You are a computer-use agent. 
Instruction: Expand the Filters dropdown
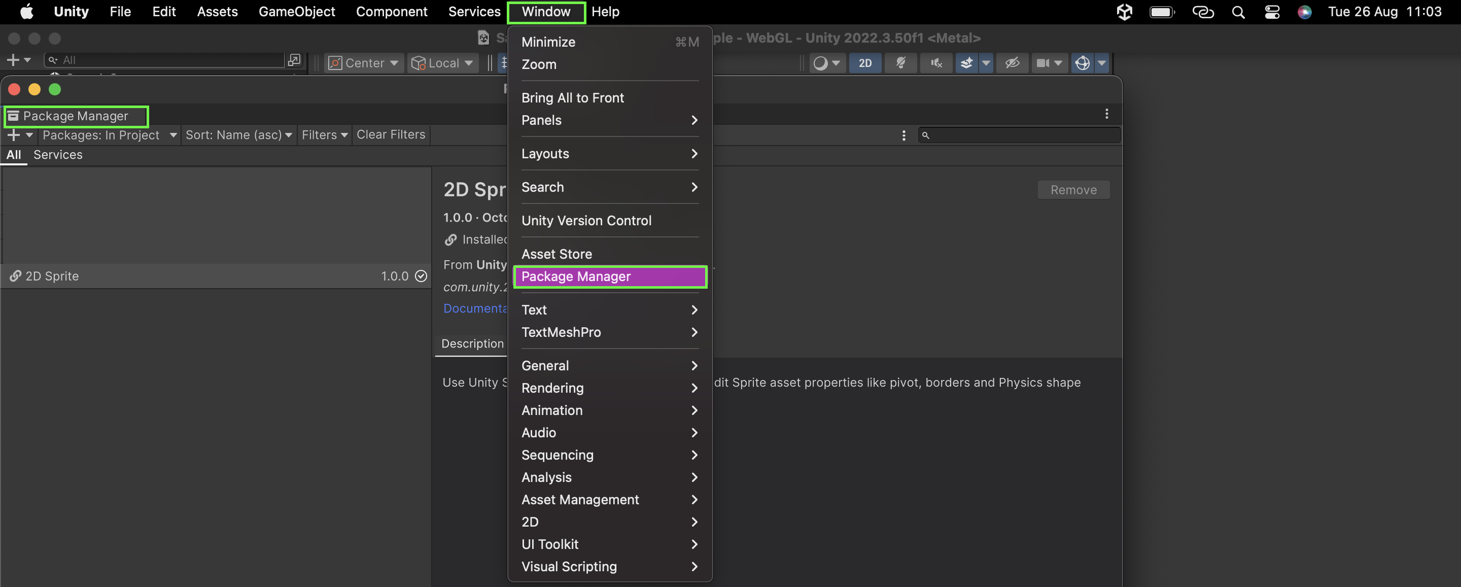pos(324,135)
